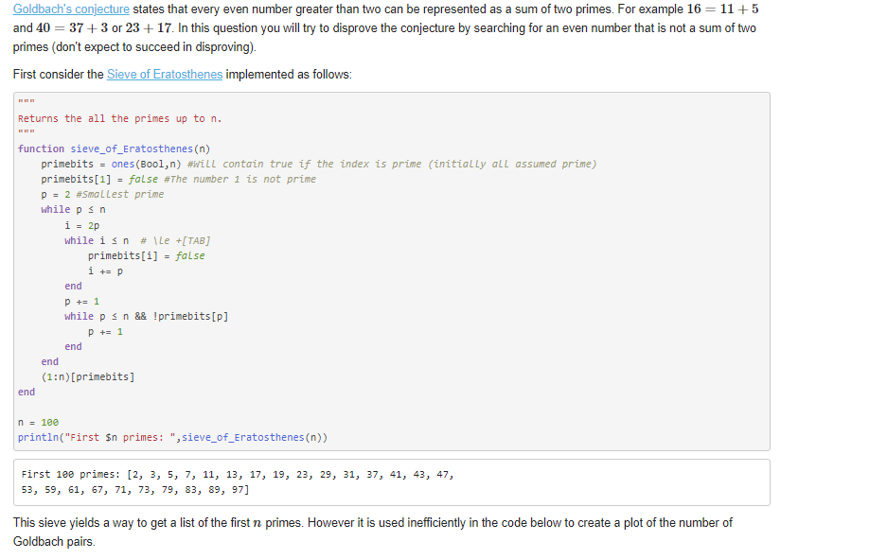Click the 'This sieve yields a way' paragraph
This screenshot has height=559, width=887.
coord(372,532)
